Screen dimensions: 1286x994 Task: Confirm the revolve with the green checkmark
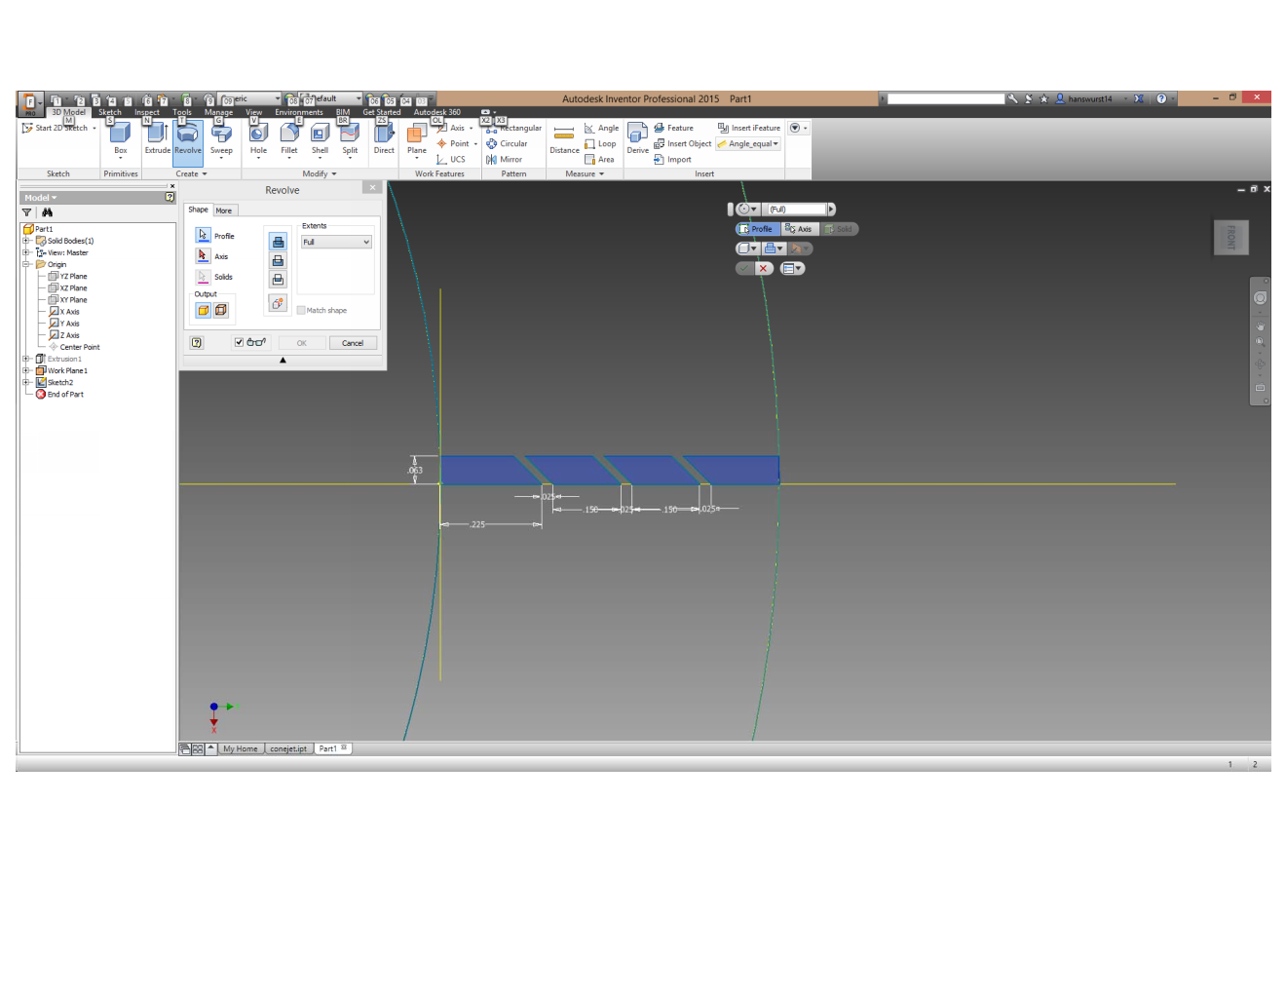(742, 268)
